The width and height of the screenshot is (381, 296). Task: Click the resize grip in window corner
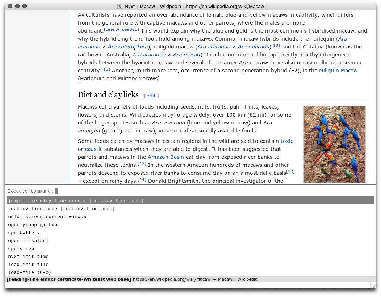[373, 285]
